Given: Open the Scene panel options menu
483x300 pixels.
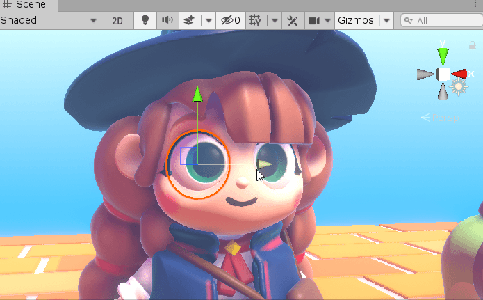Looking at the screenshot, I should pos(475,4).
